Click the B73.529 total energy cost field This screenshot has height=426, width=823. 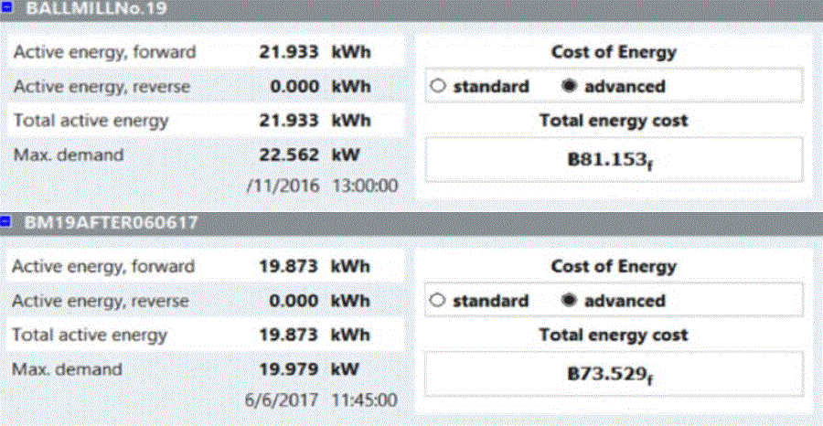(613, 374)
